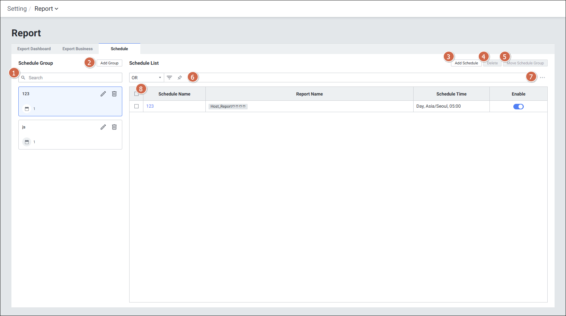Open the three-dot more options menu
Image resolution: width=566 pixels, height=316 pixels.
[x=542, y=78]
